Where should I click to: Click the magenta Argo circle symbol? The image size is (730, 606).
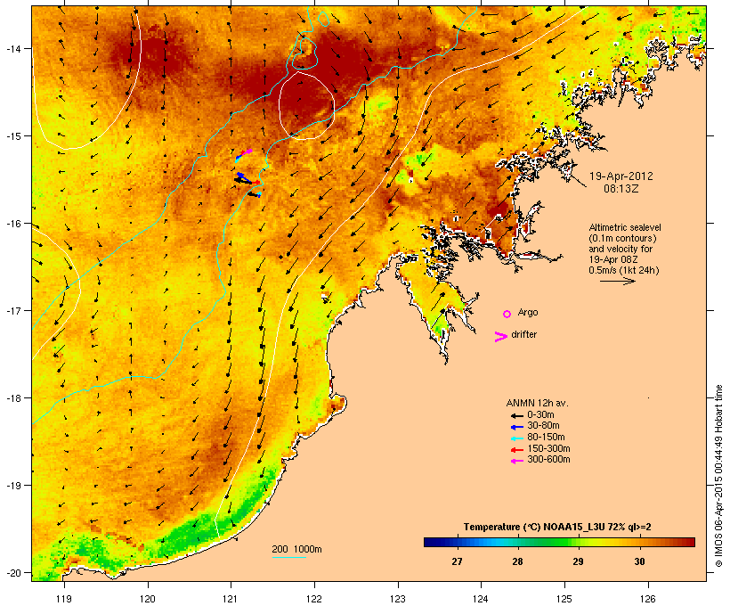507,314
